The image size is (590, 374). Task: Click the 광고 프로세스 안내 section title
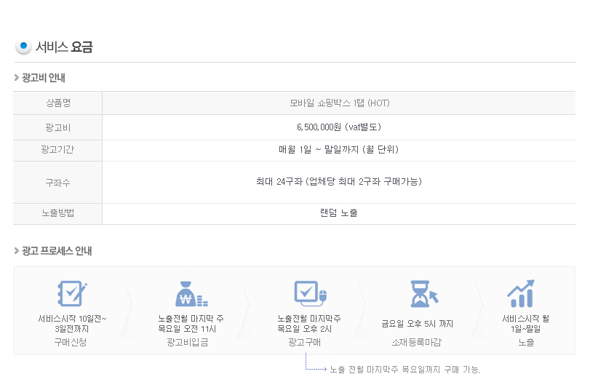pyautogui.click(x=57, y=250)
